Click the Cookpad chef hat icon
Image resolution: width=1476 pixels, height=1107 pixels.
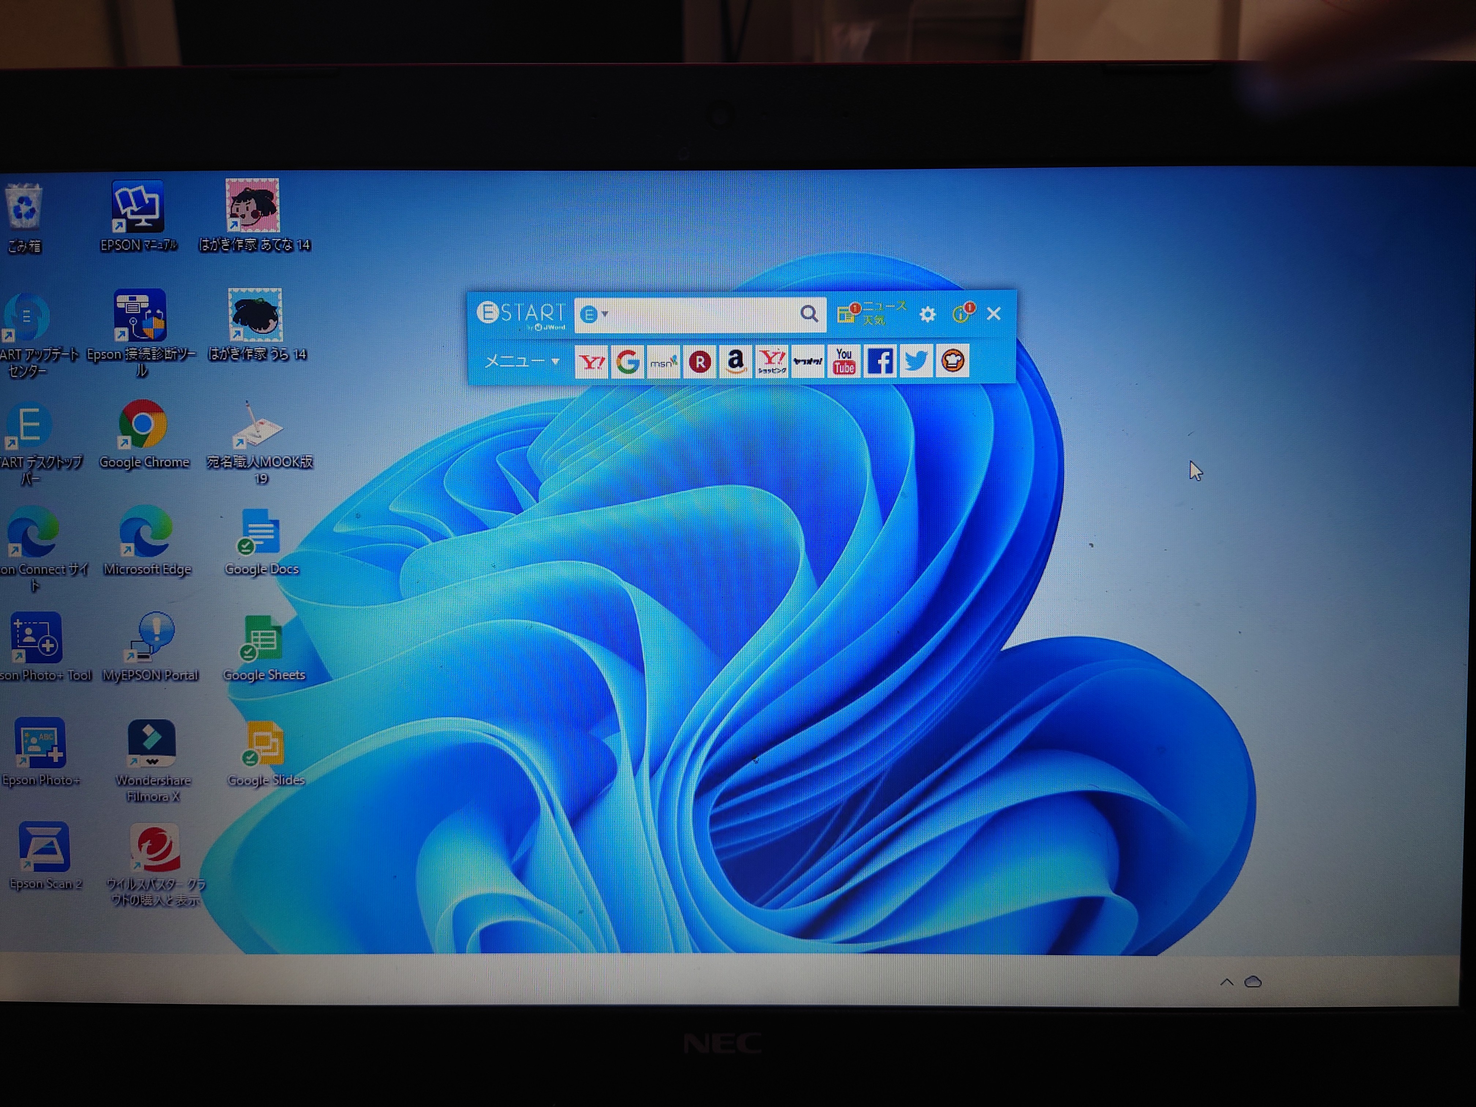point(952,361)
